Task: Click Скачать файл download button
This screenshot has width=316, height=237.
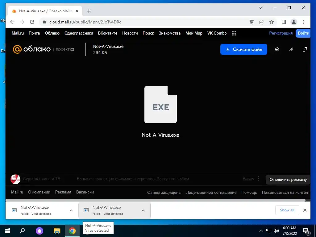Action: 244,49
